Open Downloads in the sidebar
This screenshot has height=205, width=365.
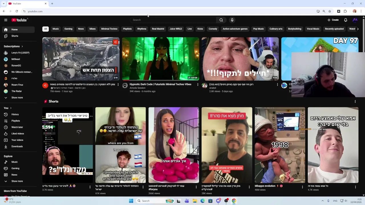click(17, 146)
